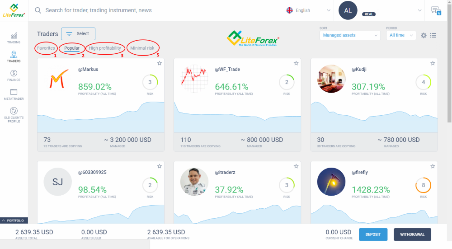The height and width of the screenshot is (249, 452).
Task: Open @itraderz trader name link
Action: (x=225, y=172)
